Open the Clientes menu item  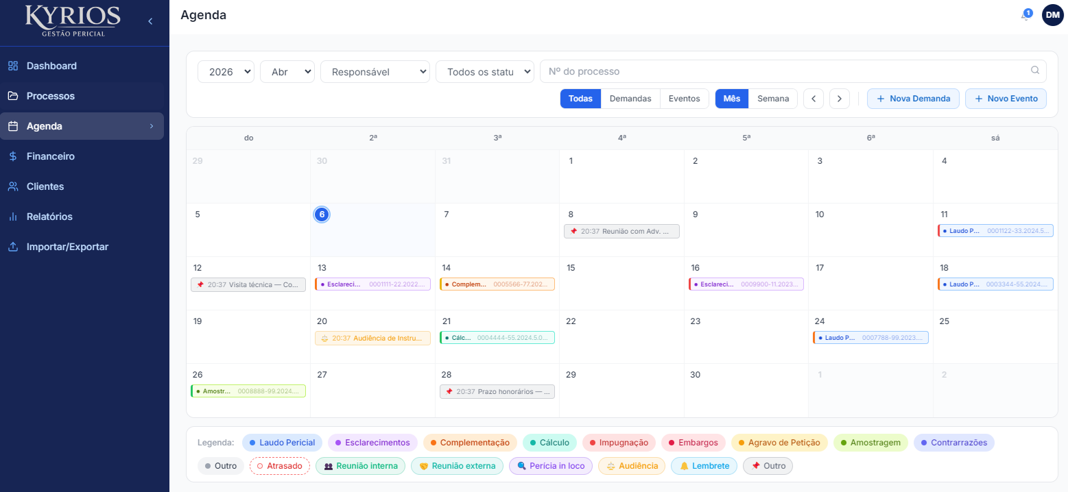click(x=82, y=186)
